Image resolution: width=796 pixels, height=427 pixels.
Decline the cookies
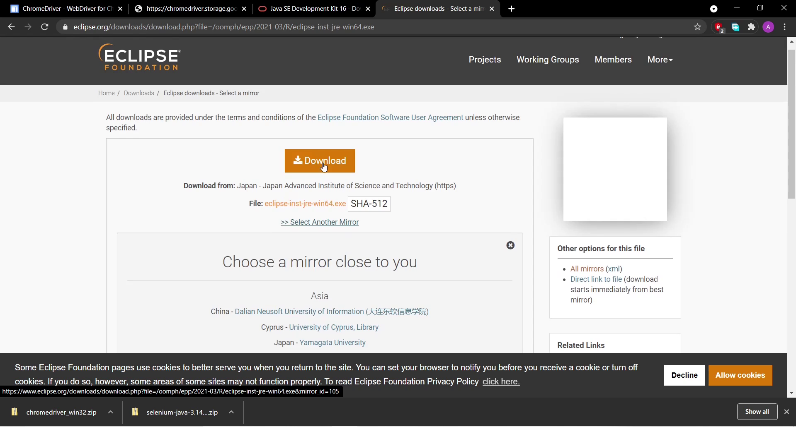point(684,375)
